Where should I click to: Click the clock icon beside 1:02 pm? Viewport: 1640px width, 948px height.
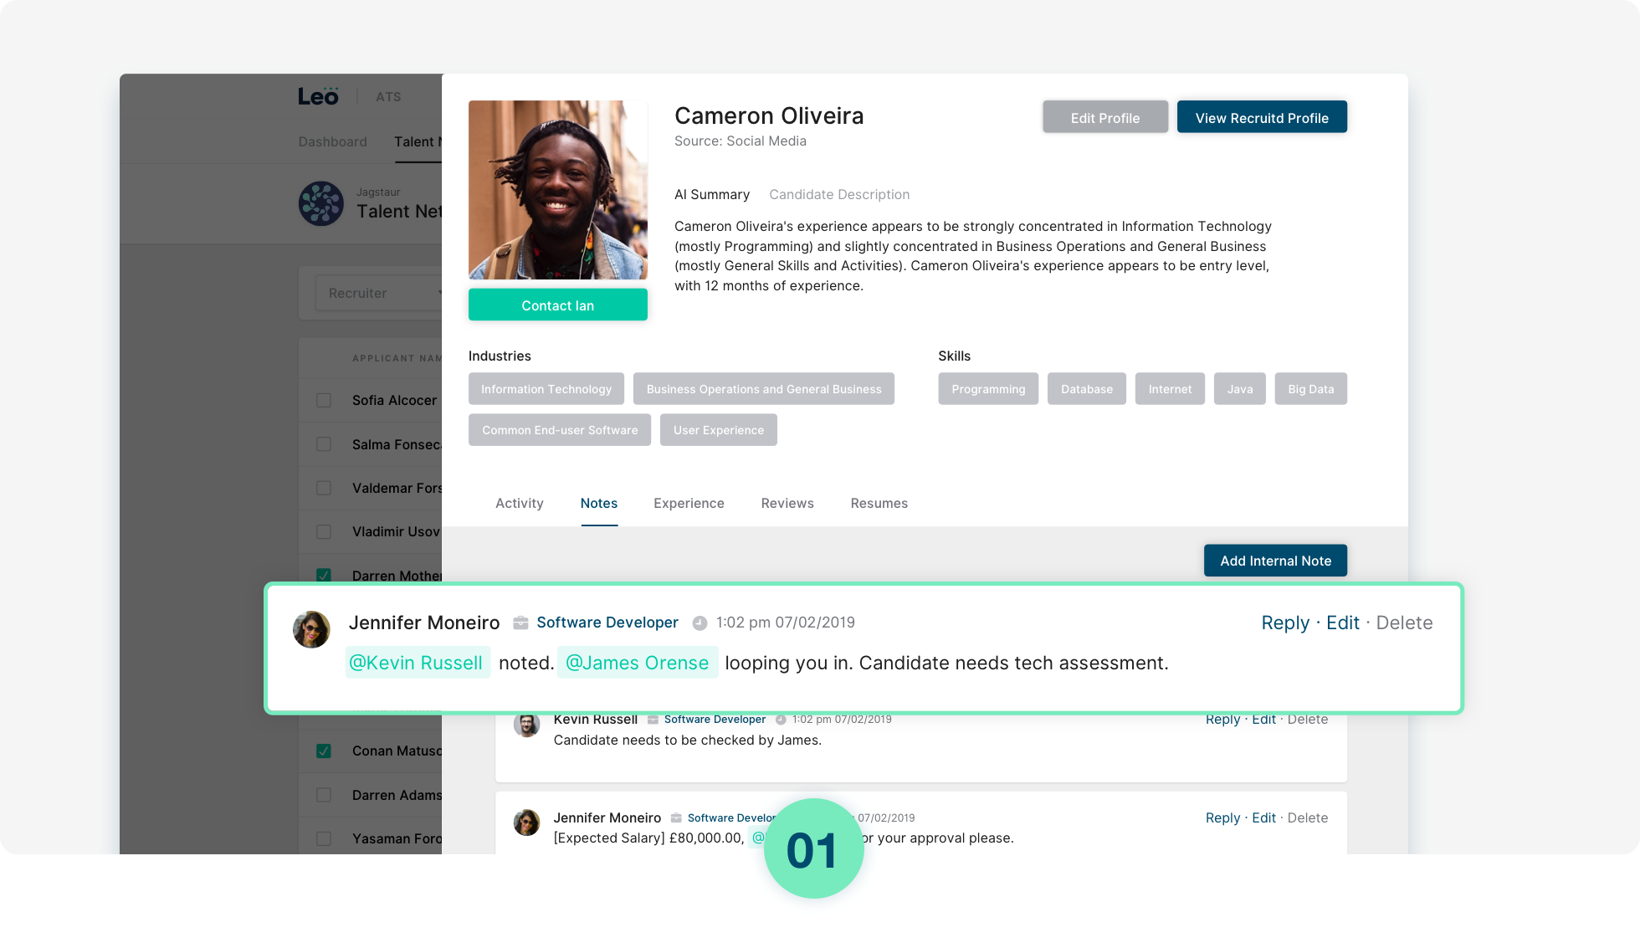(x=700, y=623)
